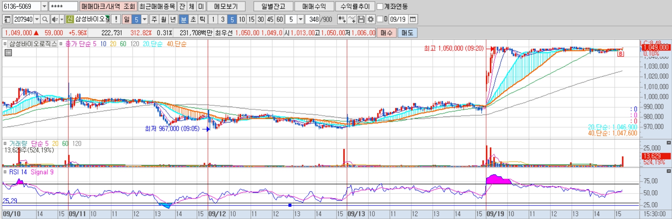Open 일별잔고 daily balance

(x=274, y=6)
